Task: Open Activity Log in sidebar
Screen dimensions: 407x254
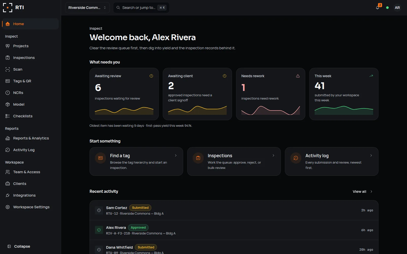Action: click(x=30, y=150)
